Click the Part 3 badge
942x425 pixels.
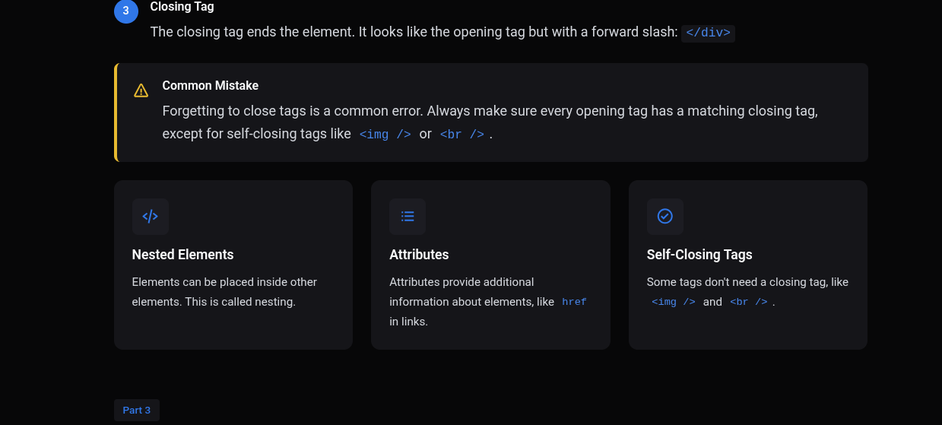[137, 411]
